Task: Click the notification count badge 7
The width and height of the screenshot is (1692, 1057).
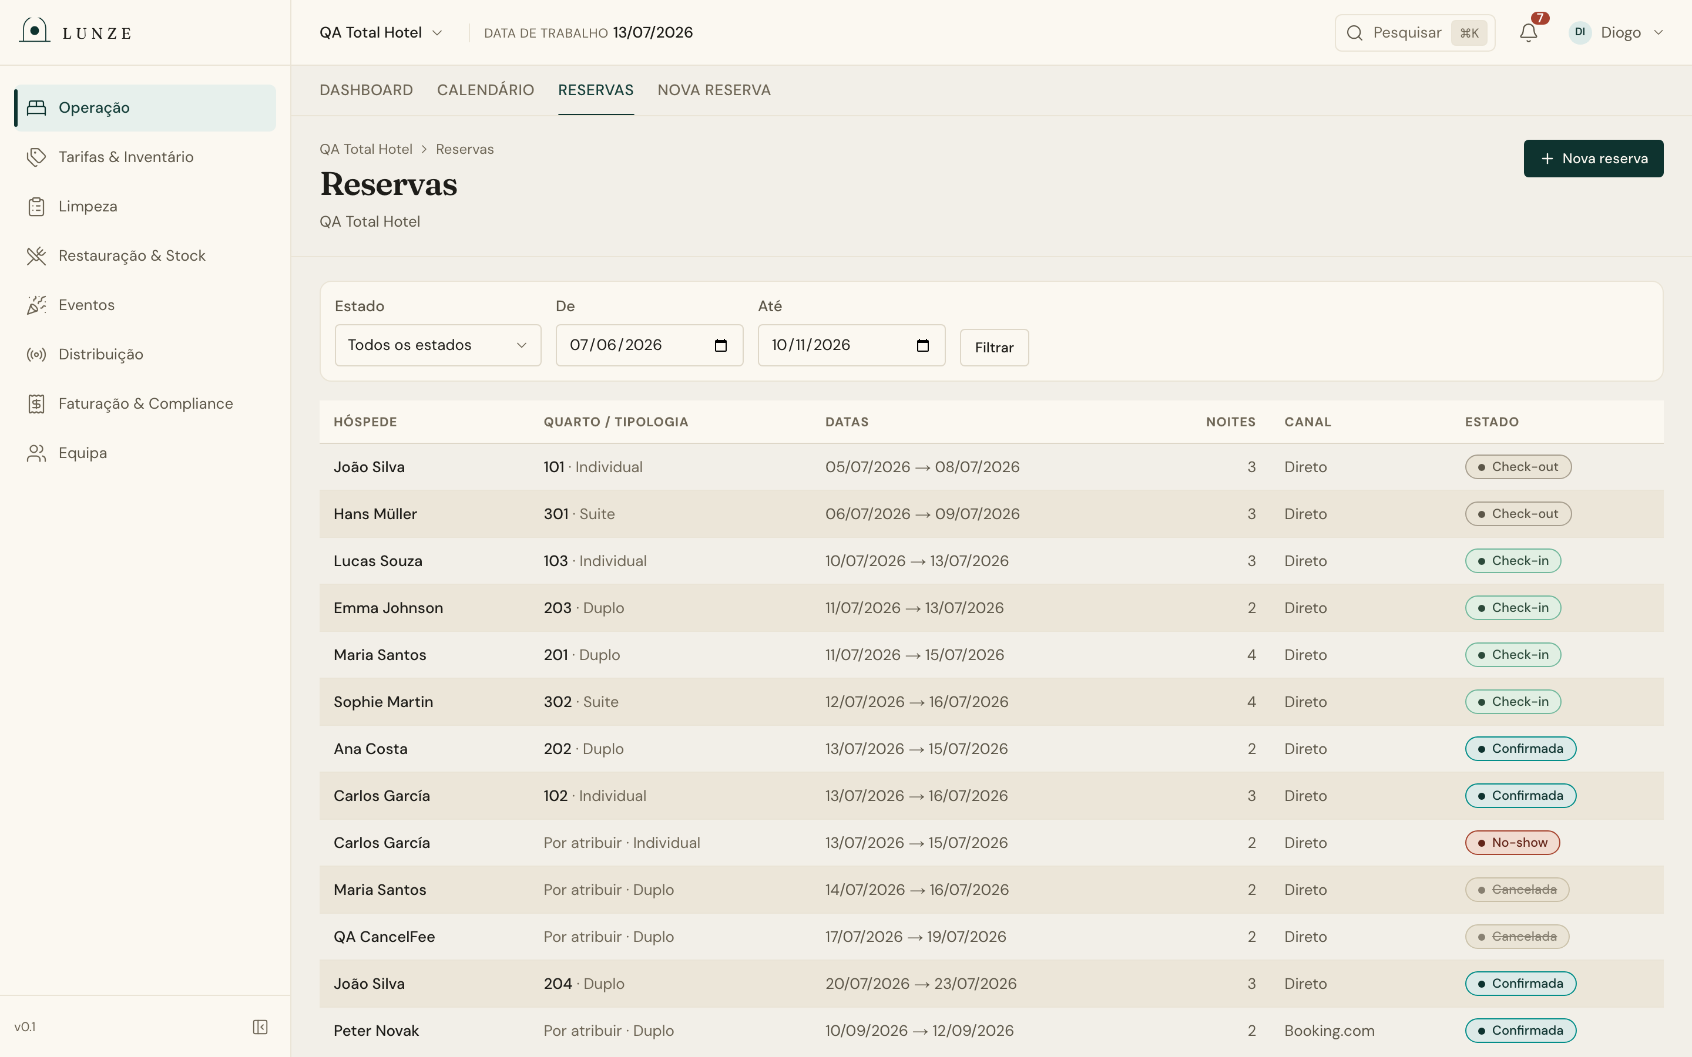Action: [x=1540, y=18]
